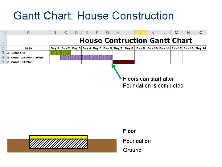Viewport: 222px width, 167px height.
Task: Select column N header
Action: click(x=188, y=32)
